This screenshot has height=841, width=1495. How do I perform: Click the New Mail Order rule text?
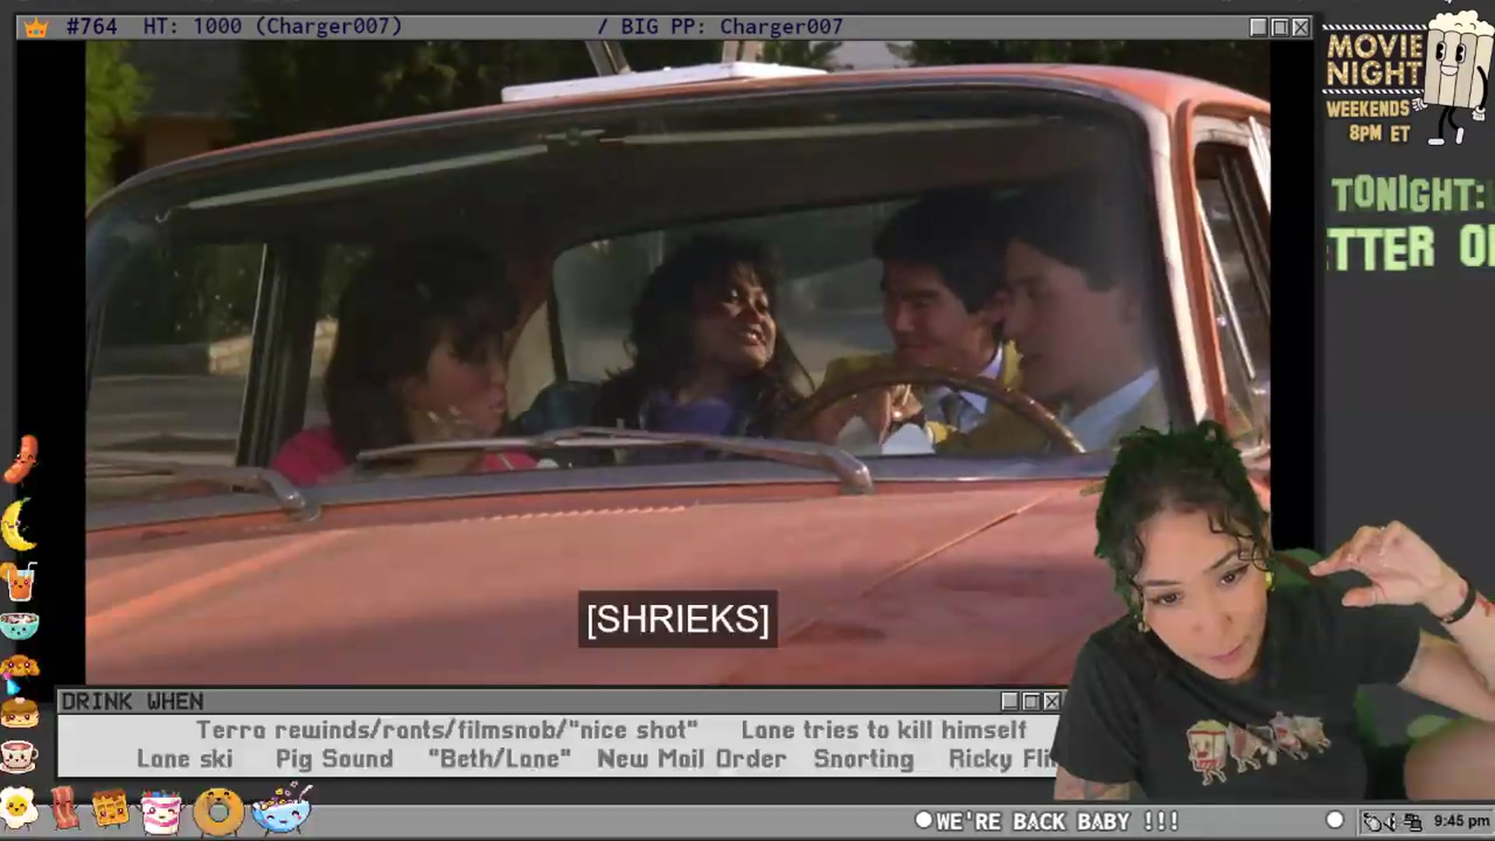click(691, 759)
